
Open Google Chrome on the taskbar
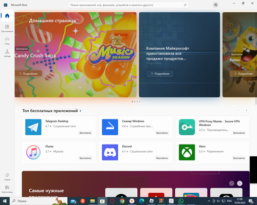point(122,201)
